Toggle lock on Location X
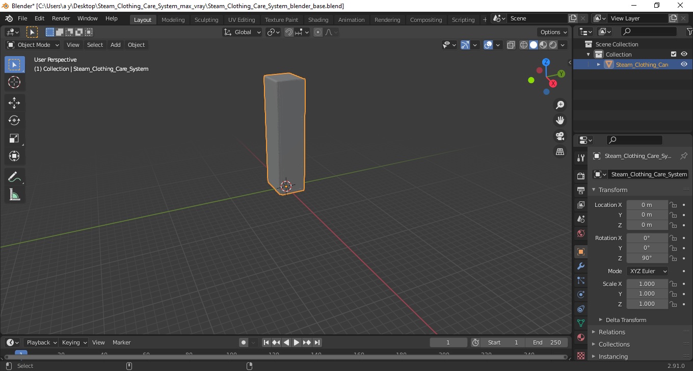Image resolution: width=693 pixels, height=371 pixels. pyautogui.click(x=673, y=205)
